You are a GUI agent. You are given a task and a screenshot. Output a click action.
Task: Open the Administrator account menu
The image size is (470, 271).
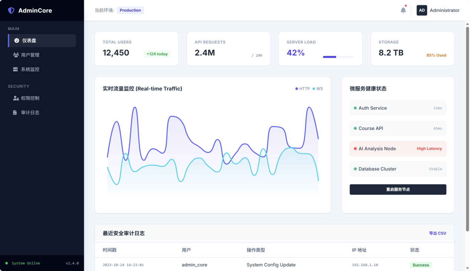click(444, 10)
